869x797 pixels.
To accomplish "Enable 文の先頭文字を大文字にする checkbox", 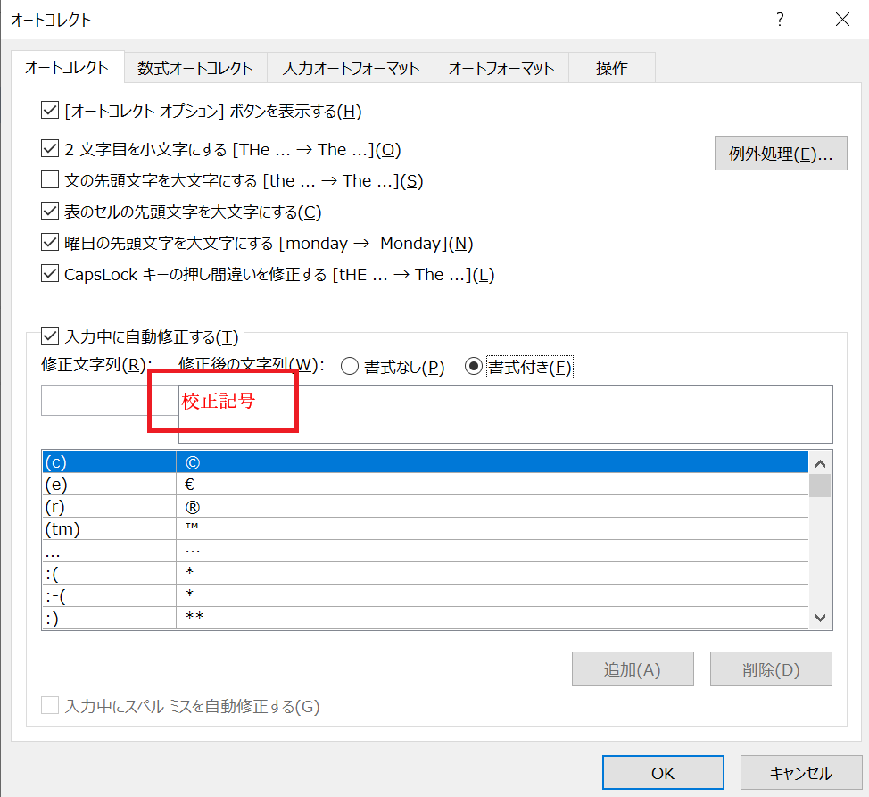I will pos(50,180).
